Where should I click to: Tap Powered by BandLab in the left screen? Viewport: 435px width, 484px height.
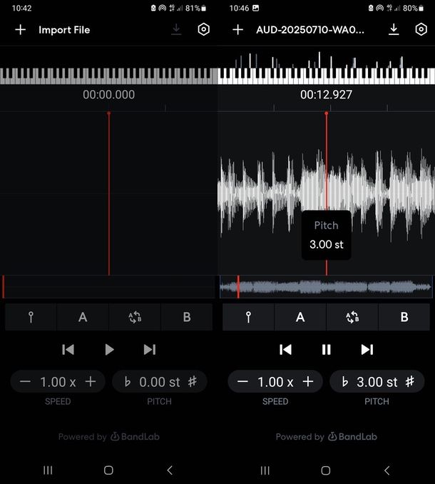coord(109,436)
